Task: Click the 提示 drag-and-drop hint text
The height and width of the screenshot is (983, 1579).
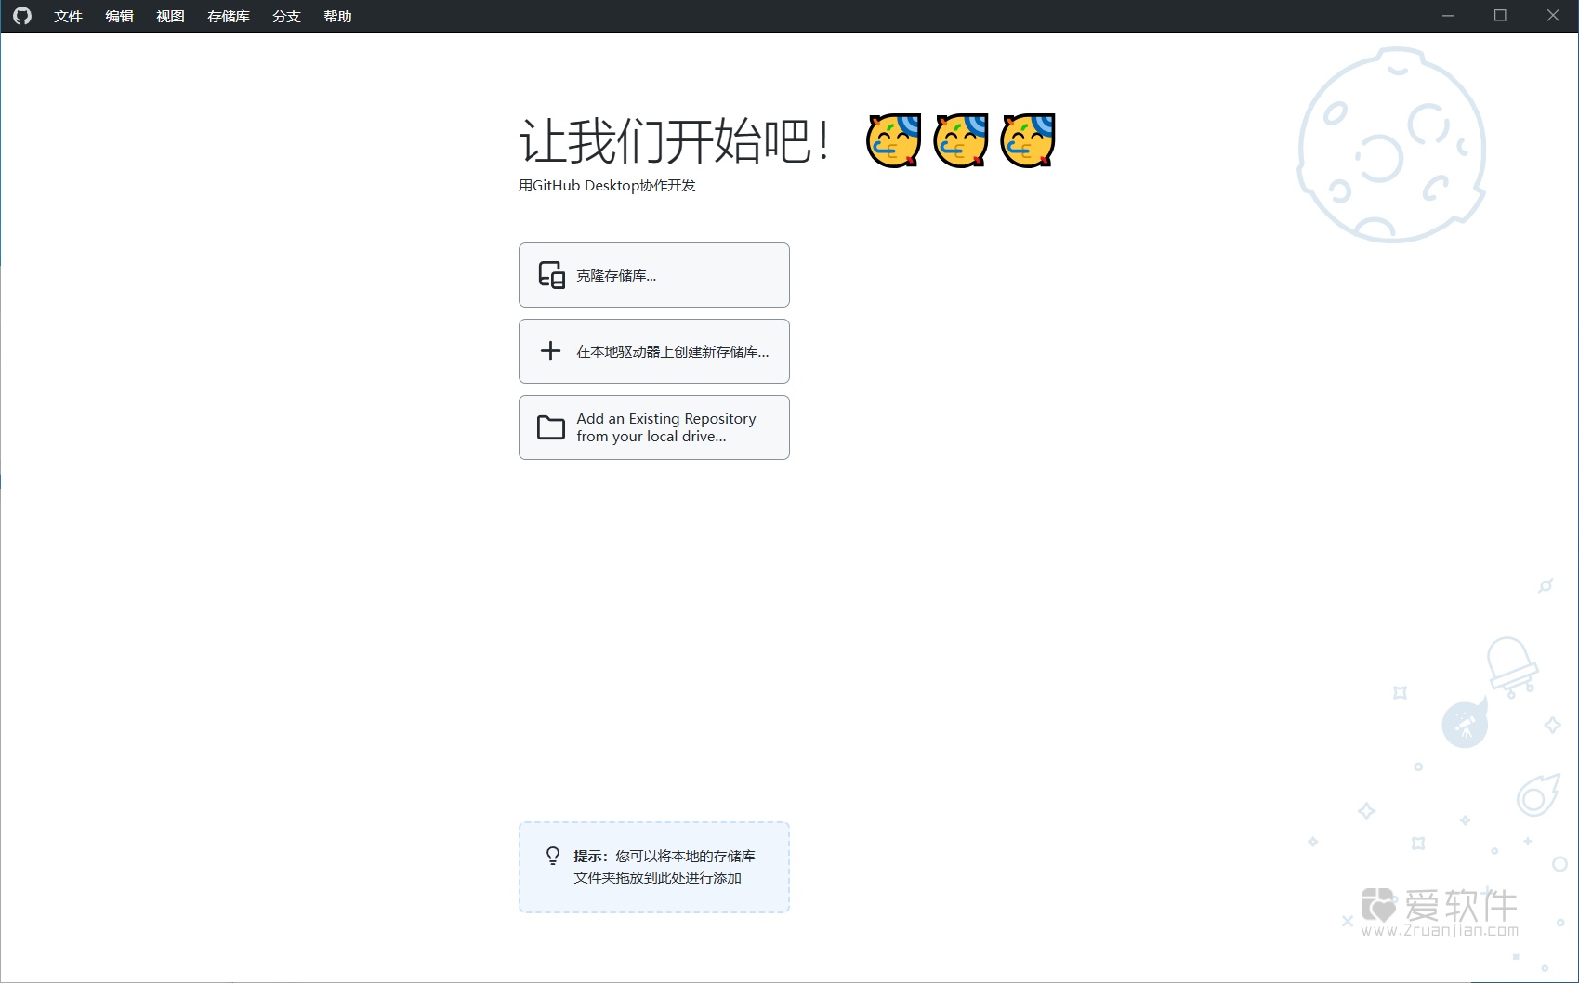Action: click(x=664, y=867)
